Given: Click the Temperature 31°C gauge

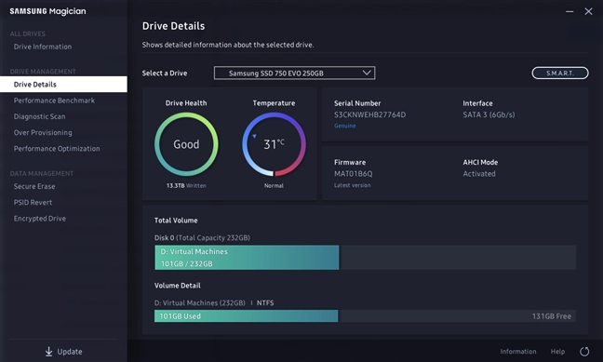Looking at the screenshot, I should tap(274, 144).
